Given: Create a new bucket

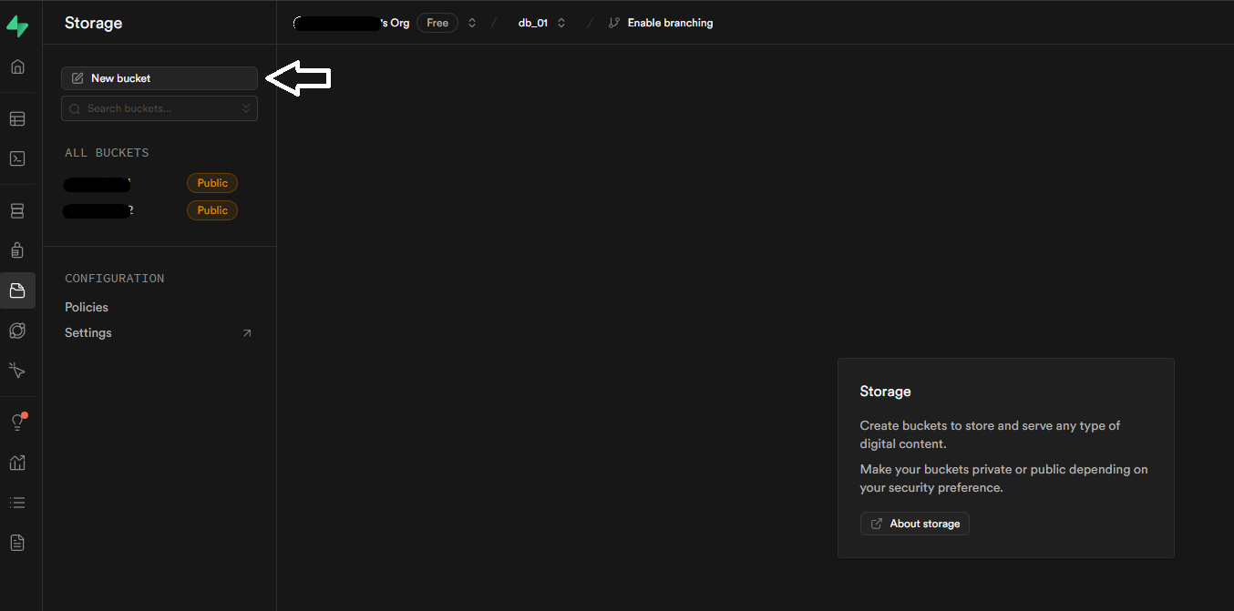Looking at the screenshot, I should tap(159, 77).
